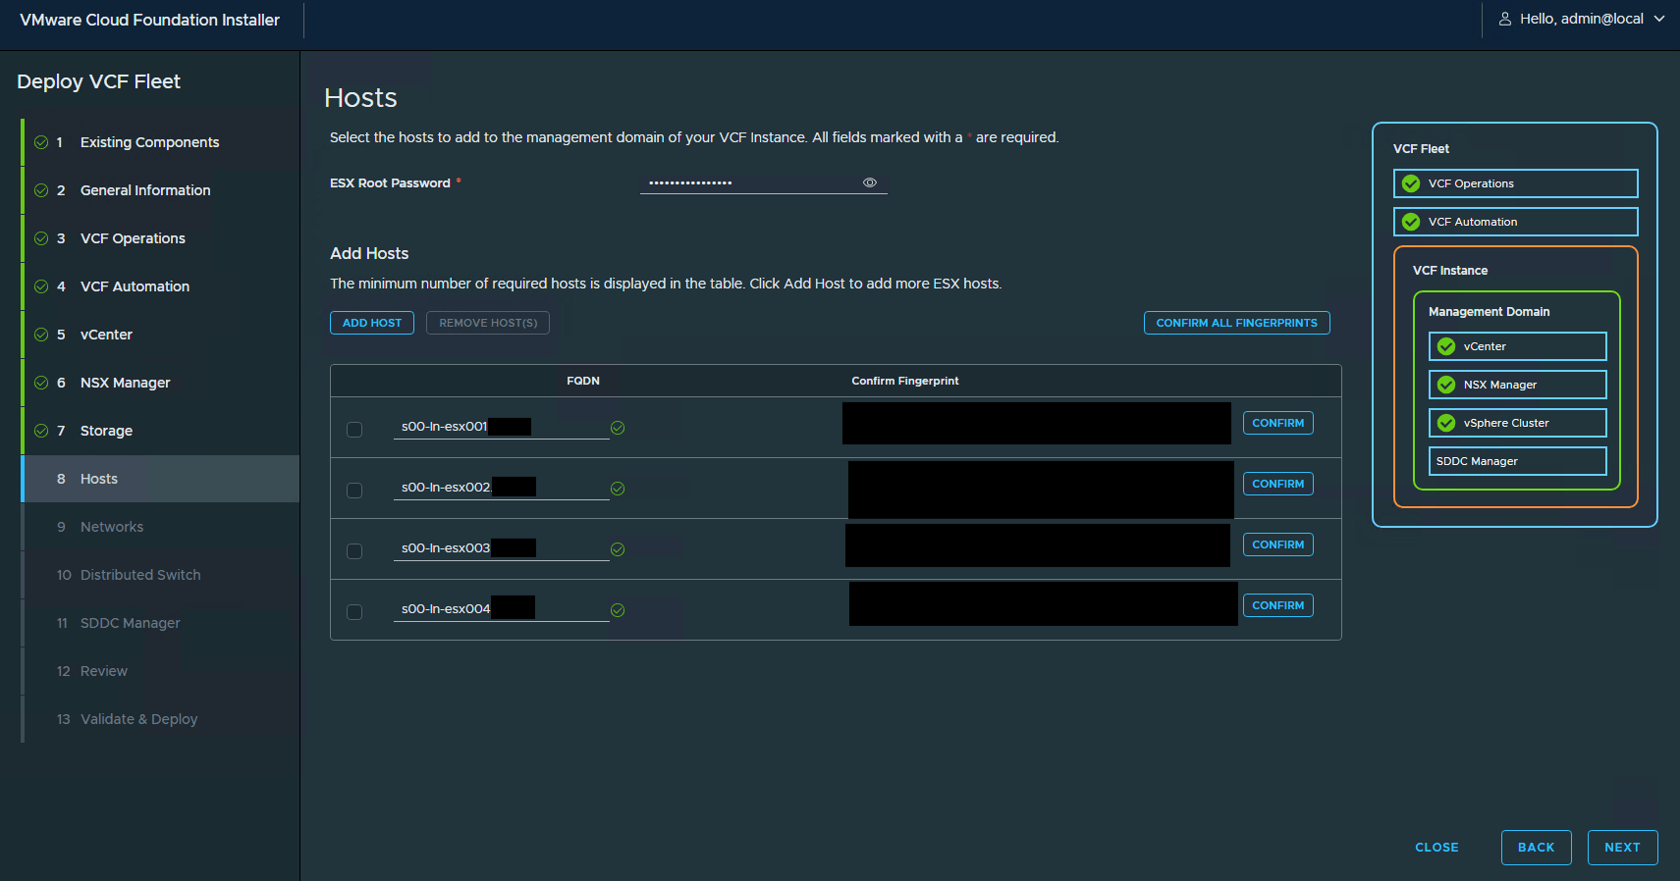
Task: Edit the FQDN field for s00-ln-esx003
Action: pyautogui.click(x=501, y=548)
